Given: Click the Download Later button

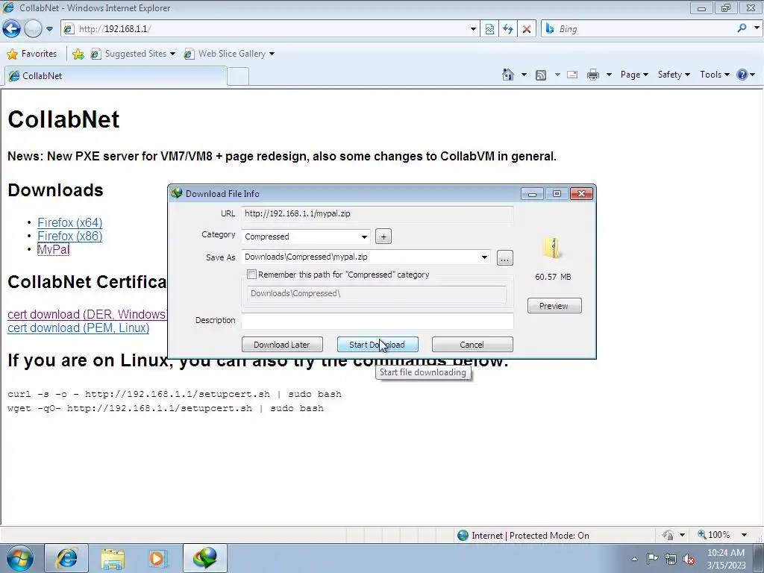Looking at the screenshot, I should pos(282,345).
